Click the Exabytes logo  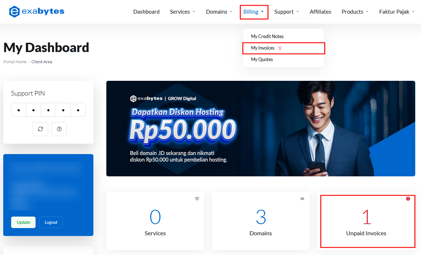coord(37,11)
